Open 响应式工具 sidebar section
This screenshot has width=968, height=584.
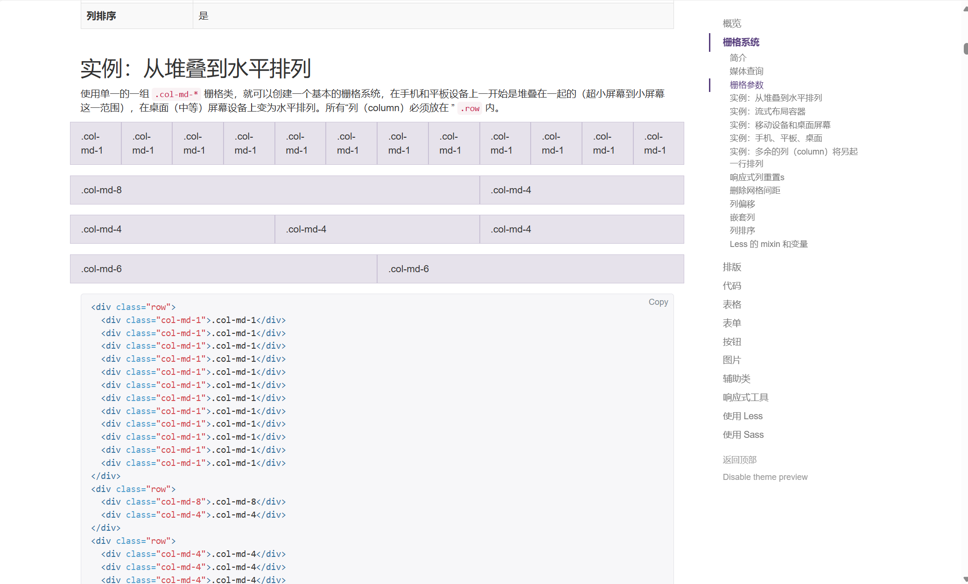pyautogui.click(x=745, y=397)
